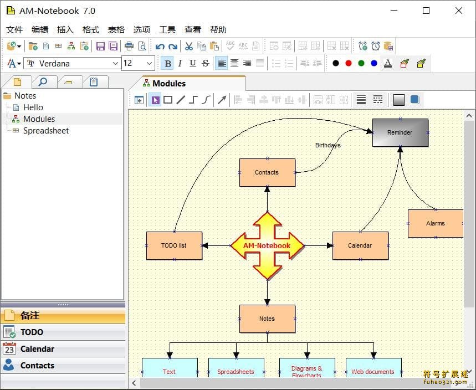
Task: Open the 文件 menu
Action: 14,29
